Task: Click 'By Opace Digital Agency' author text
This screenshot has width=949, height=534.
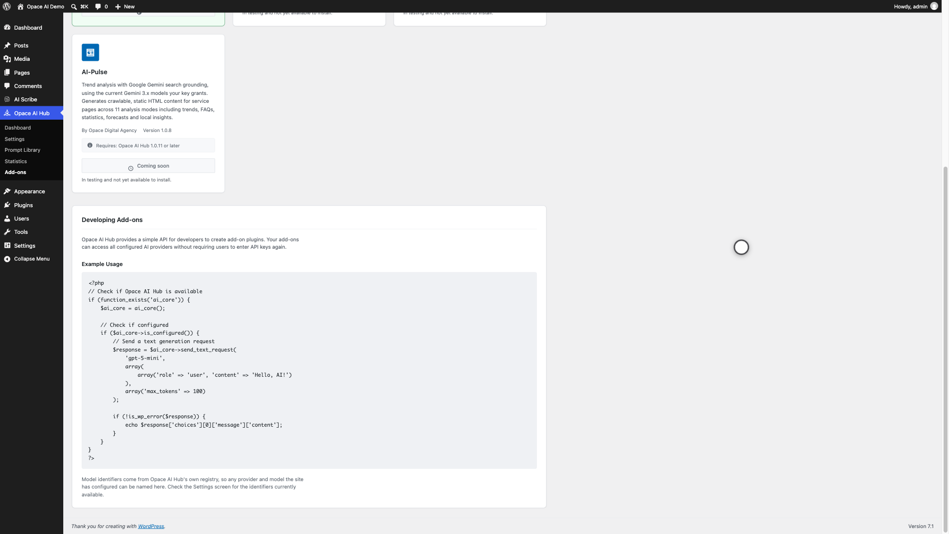Action: pyautogui.click(x=109, y=131)
